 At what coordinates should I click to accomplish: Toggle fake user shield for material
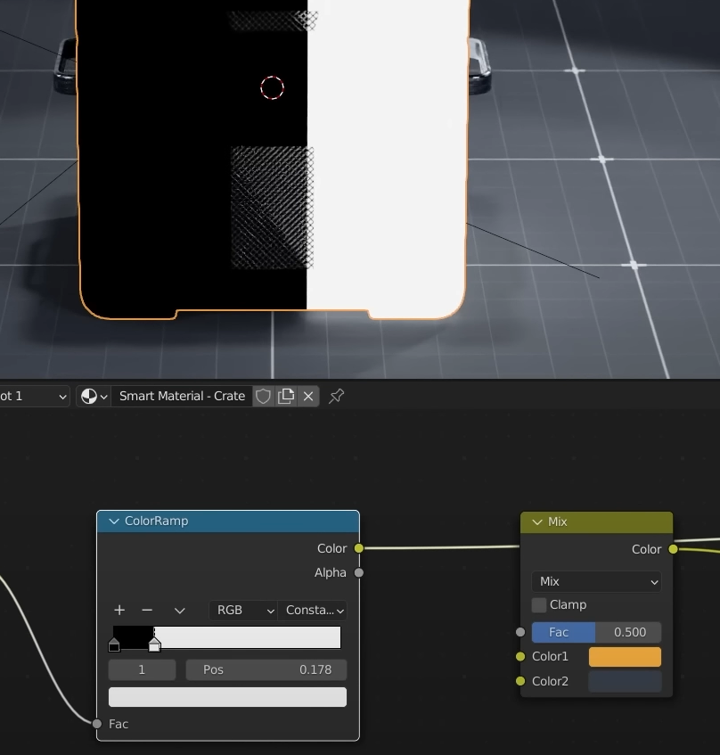[x=263, y=396]
